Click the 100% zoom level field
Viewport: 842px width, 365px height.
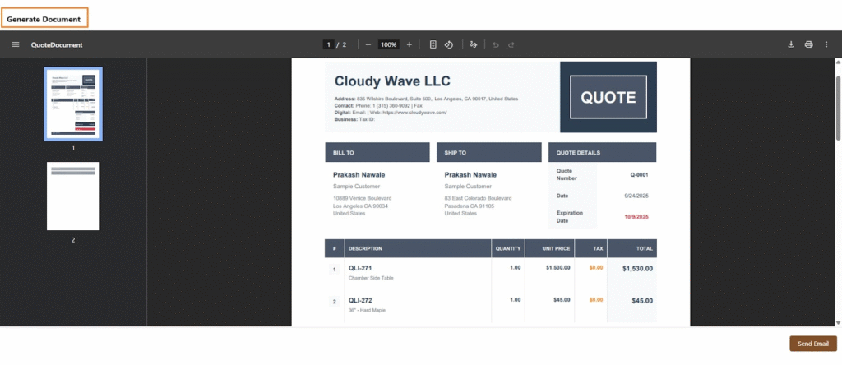pos(388,44)
